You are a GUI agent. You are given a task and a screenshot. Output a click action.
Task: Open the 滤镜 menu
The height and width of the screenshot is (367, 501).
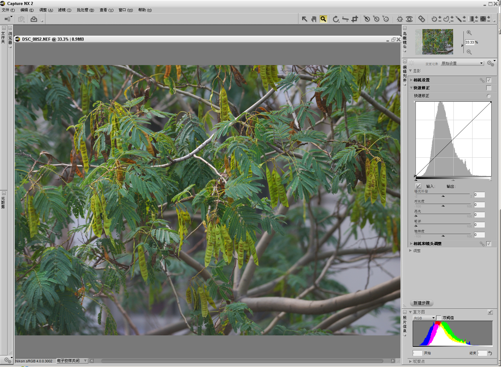[64, 10]
